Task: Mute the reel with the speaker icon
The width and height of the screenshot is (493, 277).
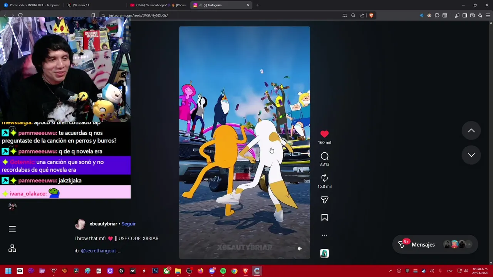Action: point(300,249)
